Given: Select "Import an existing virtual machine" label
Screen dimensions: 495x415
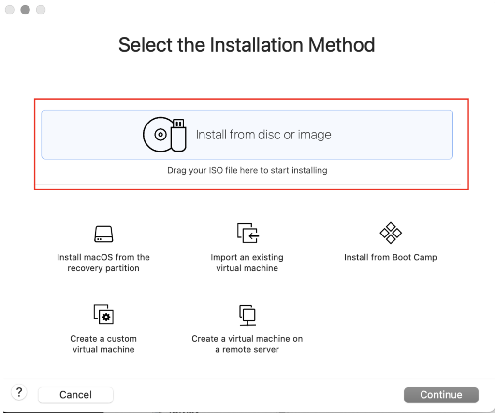Looking at the screenshot, I should 247,263.
